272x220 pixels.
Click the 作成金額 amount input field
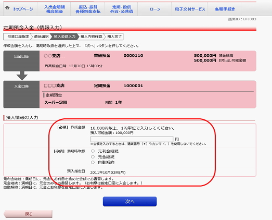pyautogui.click(x=132, y=139)
